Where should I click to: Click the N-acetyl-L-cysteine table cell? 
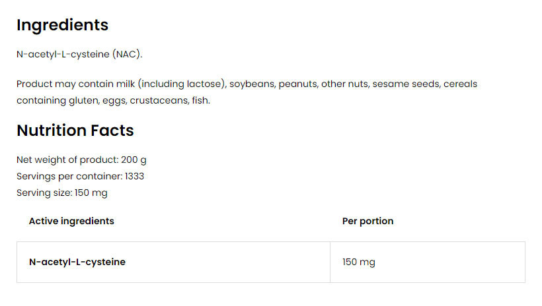[x=174, y=262]
